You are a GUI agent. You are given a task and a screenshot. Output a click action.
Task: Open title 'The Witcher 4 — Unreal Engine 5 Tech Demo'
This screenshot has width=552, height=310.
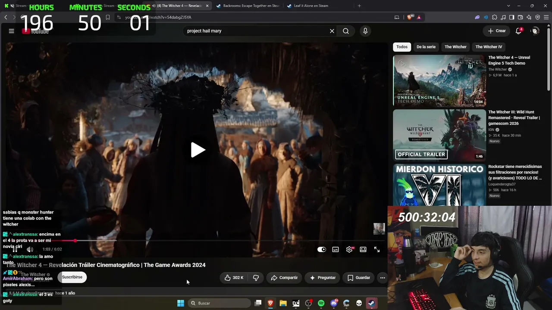coord(509,60)
